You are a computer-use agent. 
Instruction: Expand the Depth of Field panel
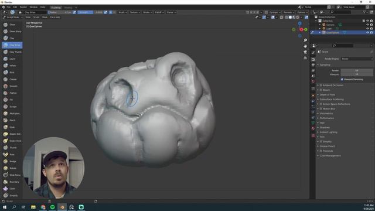pyautogui.click(x=328, y=95)
